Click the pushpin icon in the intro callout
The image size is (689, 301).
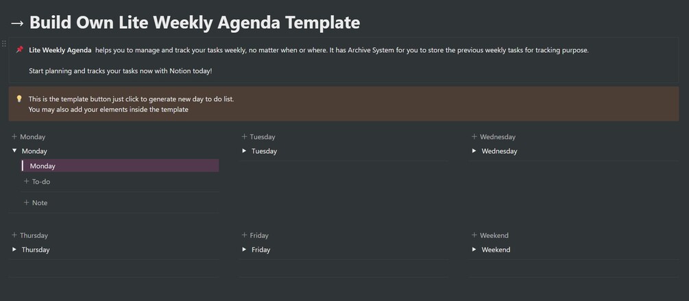tap(19, 50)
